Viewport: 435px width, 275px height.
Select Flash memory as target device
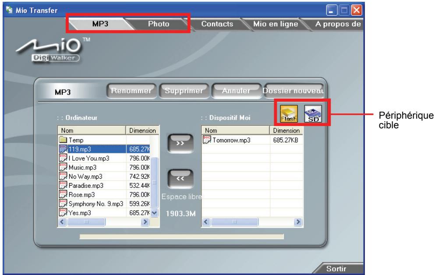(x=289, y=114)
